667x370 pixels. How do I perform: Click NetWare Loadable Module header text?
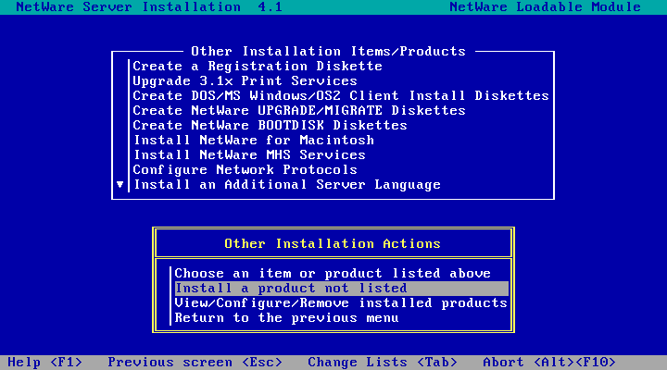click(546, 7)
